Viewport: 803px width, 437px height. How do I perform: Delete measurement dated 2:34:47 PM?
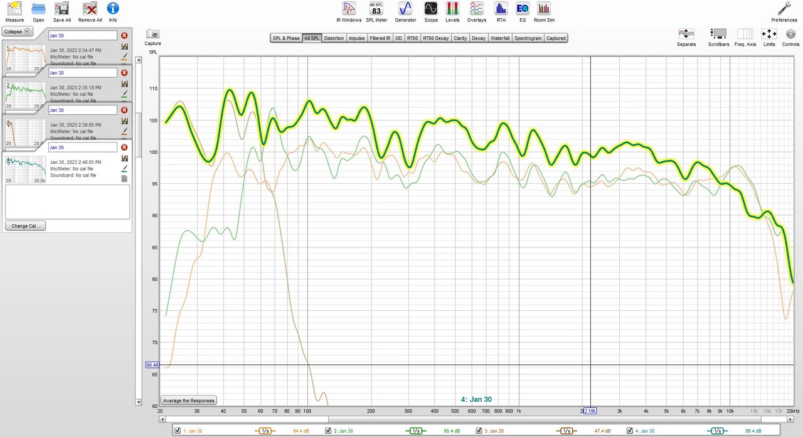(x=124, y=36)
